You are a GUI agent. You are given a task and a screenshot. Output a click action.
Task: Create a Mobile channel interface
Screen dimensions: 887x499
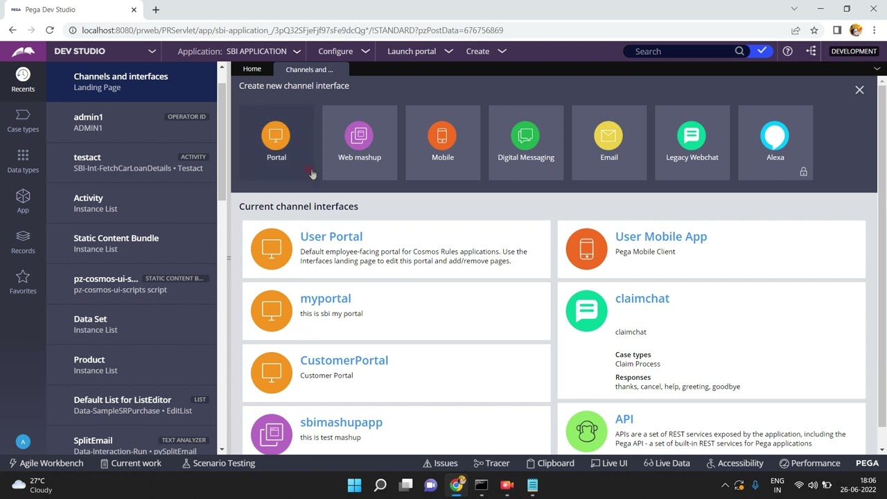(x=443, y=143)
